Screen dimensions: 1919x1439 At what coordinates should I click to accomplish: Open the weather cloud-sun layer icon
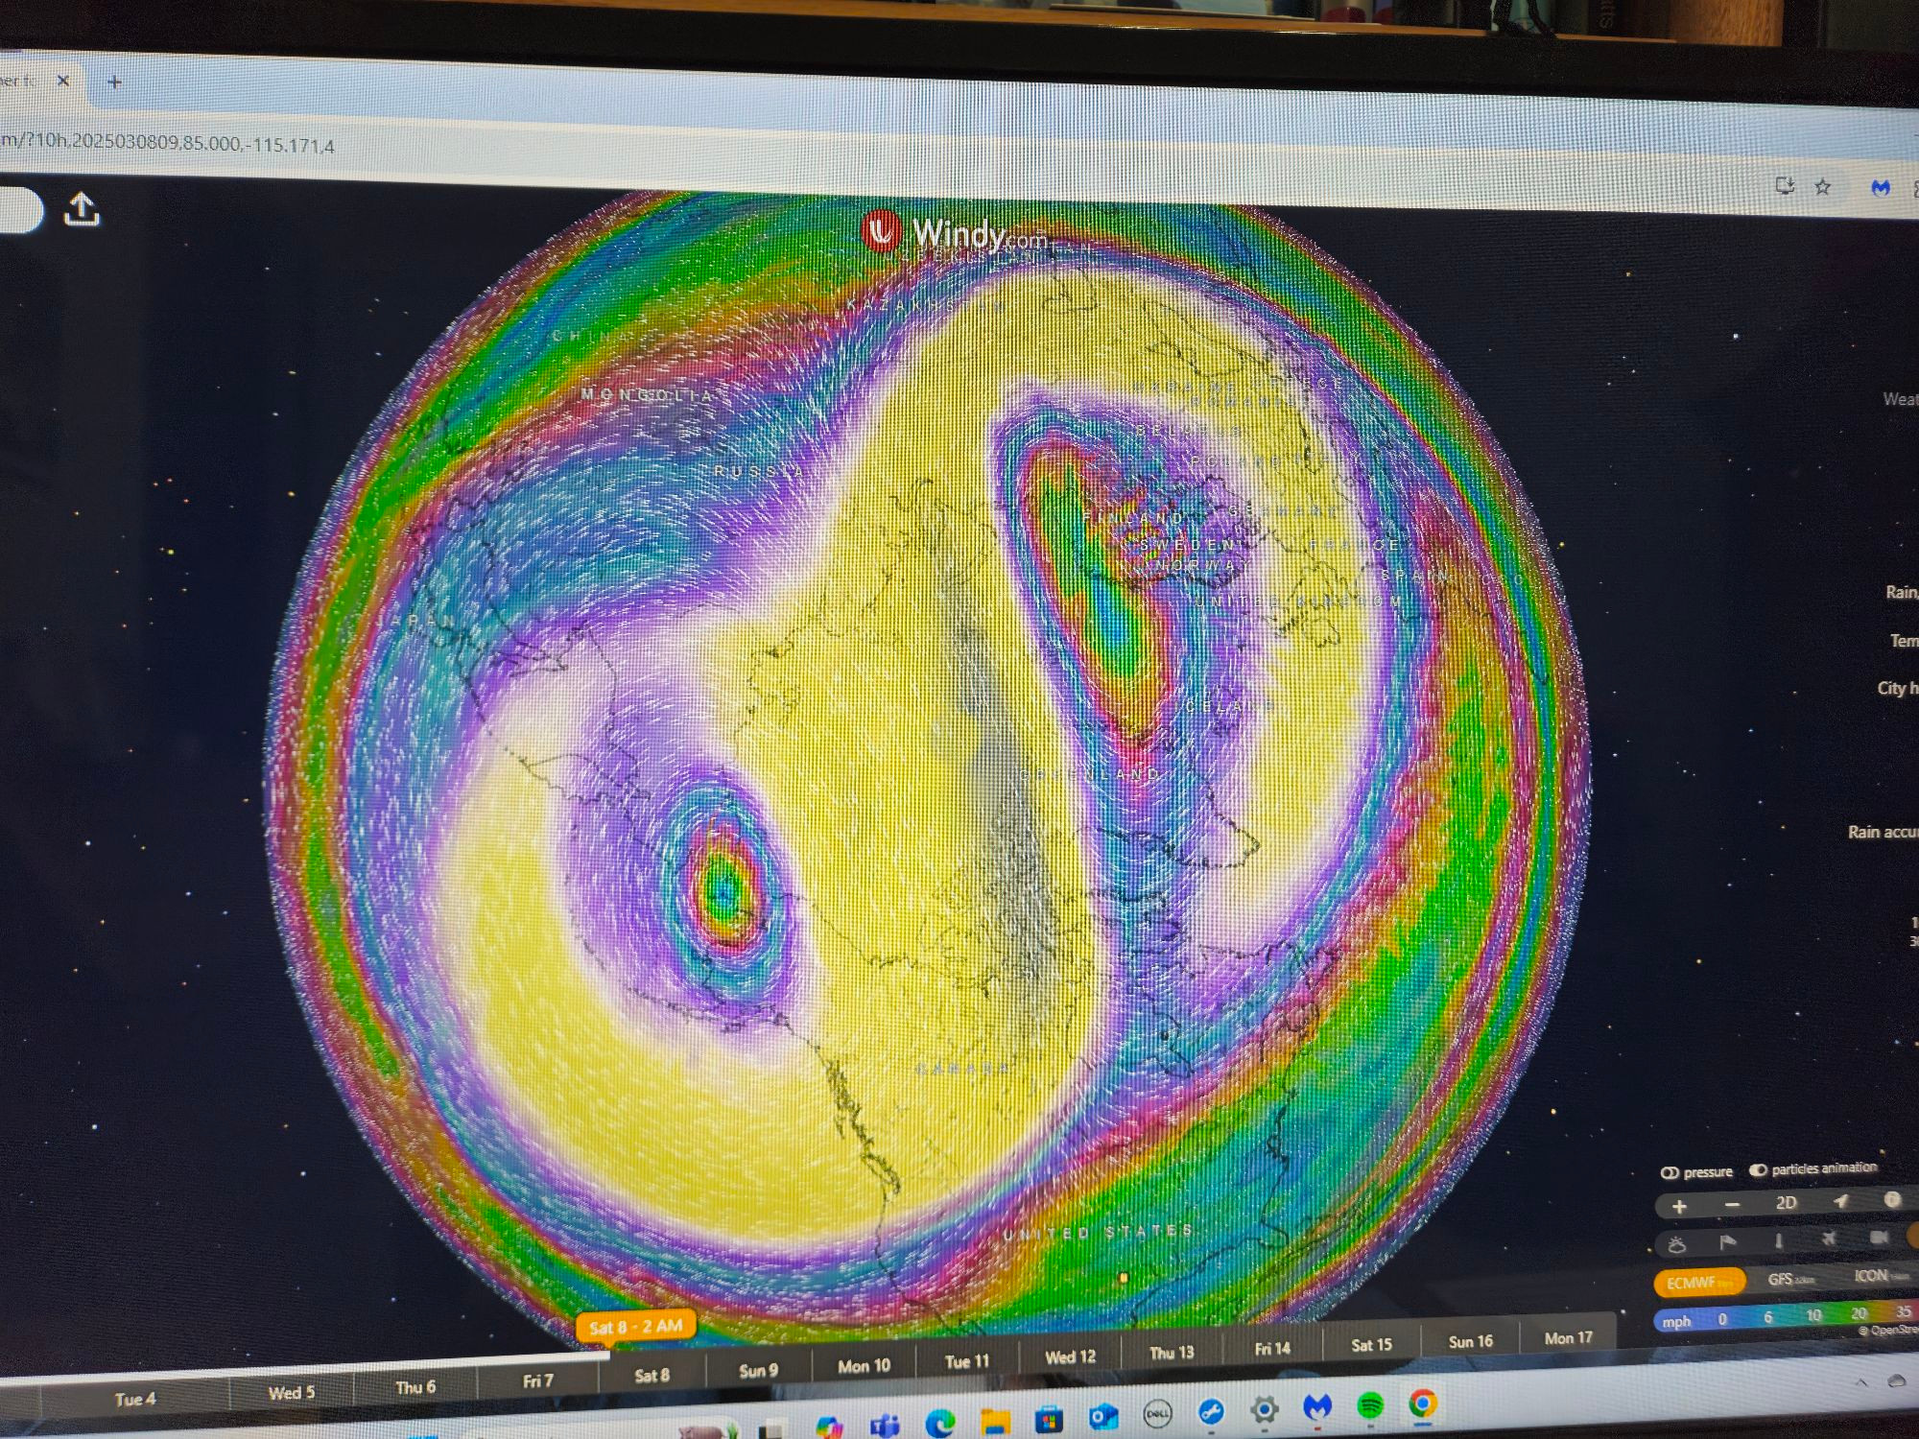click(x=1677, y=1245)
